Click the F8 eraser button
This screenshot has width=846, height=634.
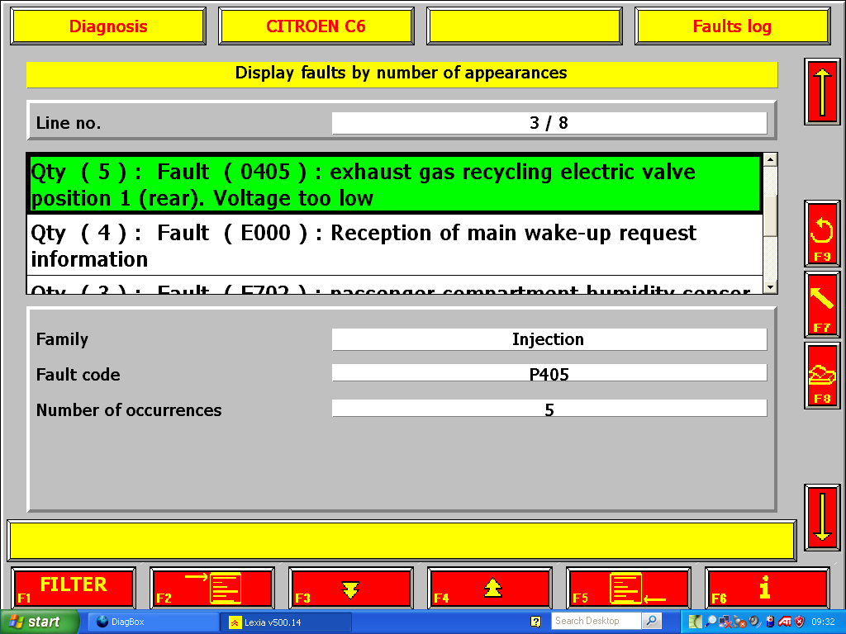[x=822, y=376]
